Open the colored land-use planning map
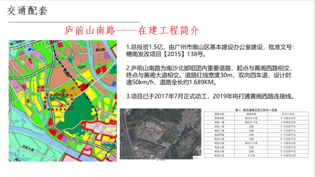The height and width of the screenshot is (177, 315). (63, 101)
